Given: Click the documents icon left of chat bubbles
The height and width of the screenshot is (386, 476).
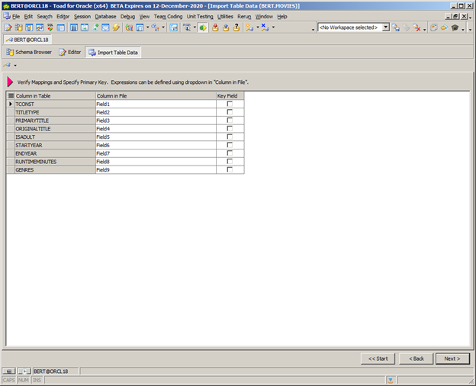Looking at the screenshot, I should 434,27.
